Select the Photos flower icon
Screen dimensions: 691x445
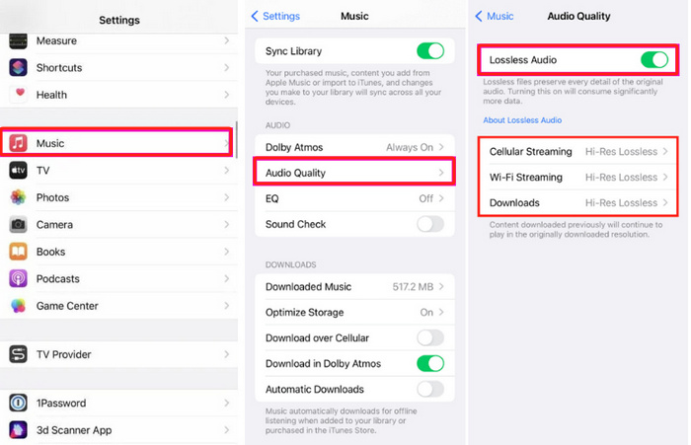[x=18, y=197]
